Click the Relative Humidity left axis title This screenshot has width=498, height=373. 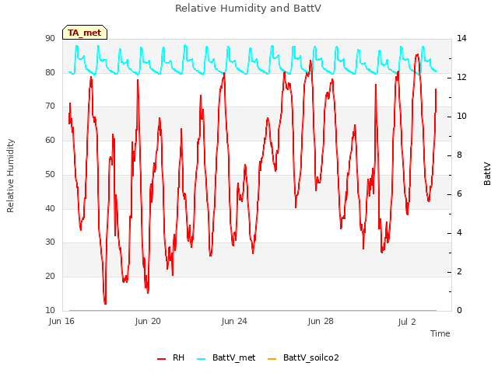click(10, 176)
